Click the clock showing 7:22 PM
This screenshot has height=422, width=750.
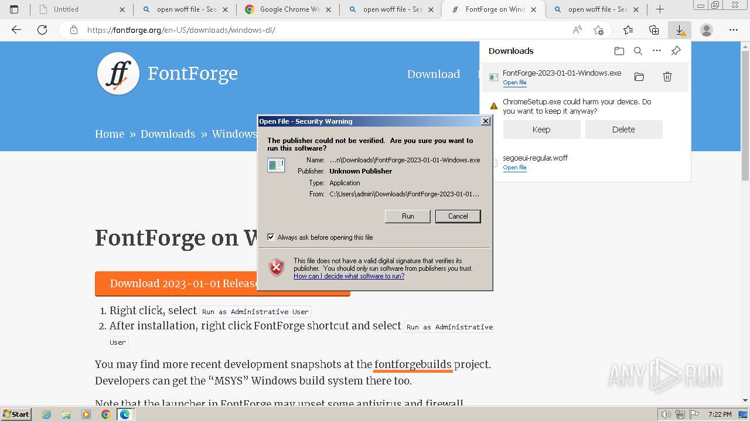(720, 414)
